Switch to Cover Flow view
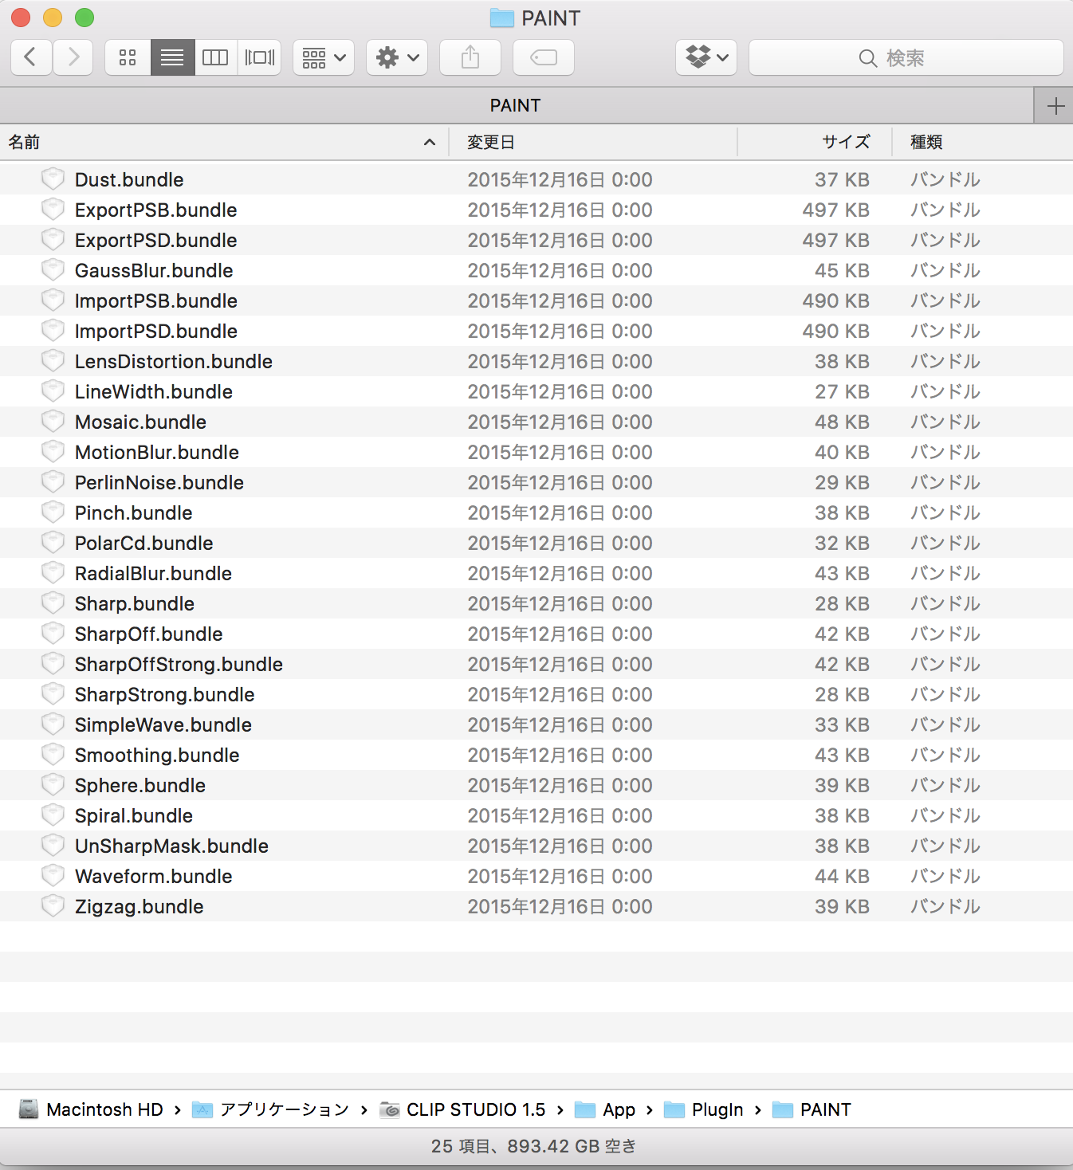This screenshot has width=1073, height=1170. pos(259,57)
